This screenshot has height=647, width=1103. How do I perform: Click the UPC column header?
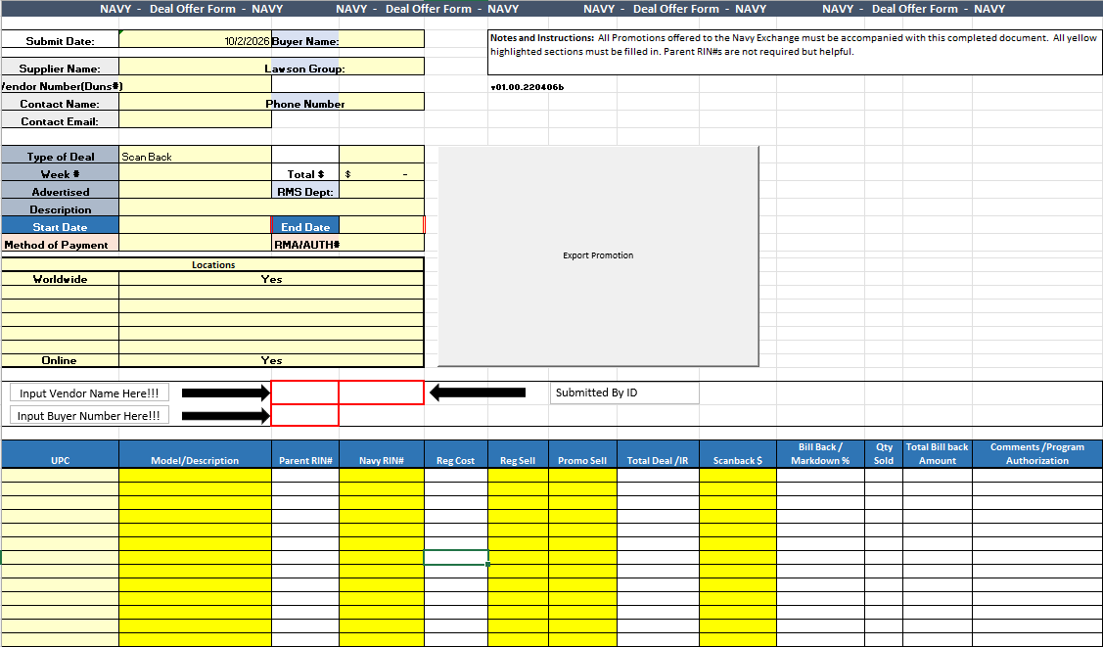[61, 454]
